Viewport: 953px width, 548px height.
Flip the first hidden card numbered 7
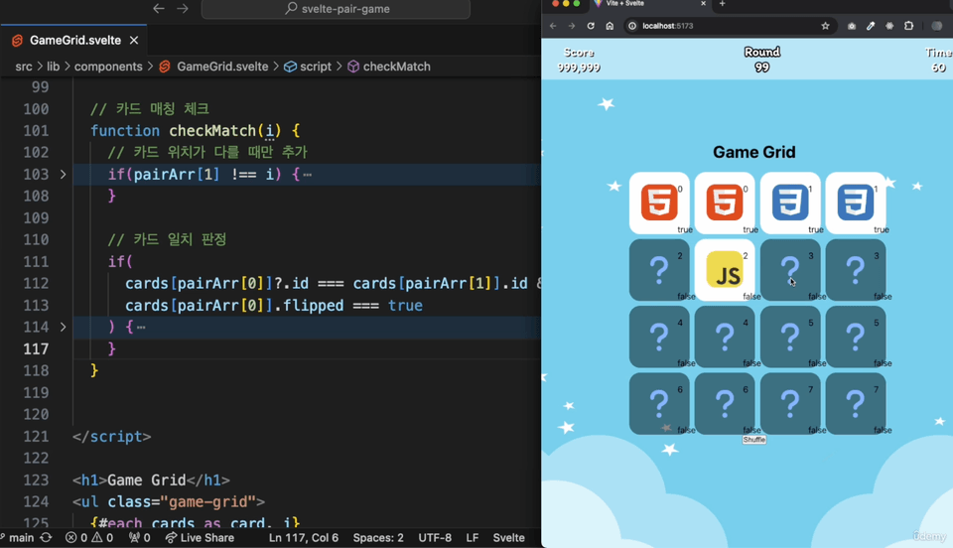click(x=790, y=403)
